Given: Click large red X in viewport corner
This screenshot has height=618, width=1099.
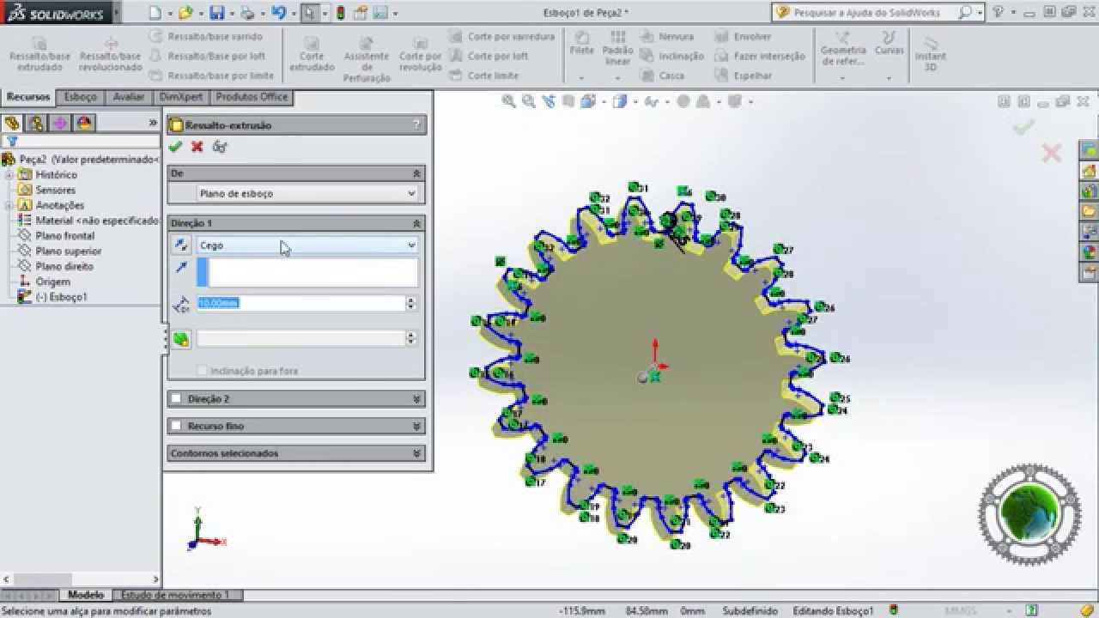Looking at the screenshot, I should tap(1051, 154).
